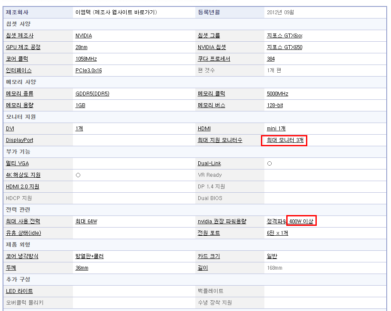
Task: Open the 메모리 용량 label link
Action: click(20, 105)
